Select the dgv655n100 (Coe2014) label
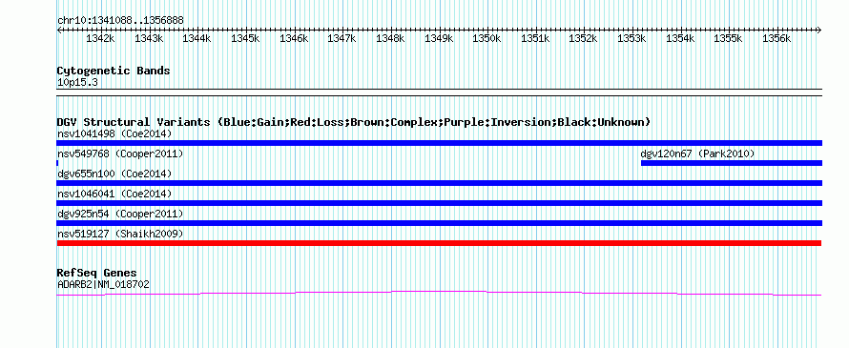This screenshot has width=849, height=348. pos(114,174)
